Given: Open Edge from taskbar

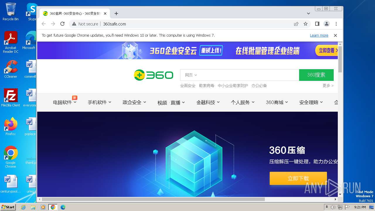Looking at the screenshot, I should (x=63, y=207).
